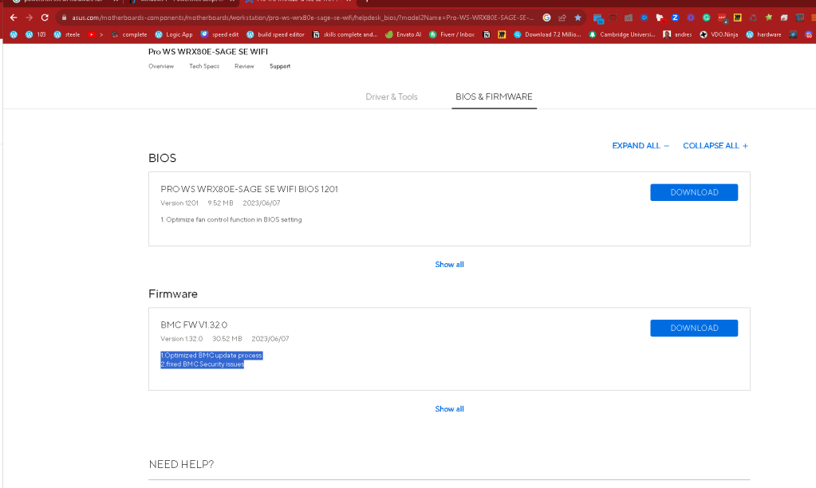Select the BIOS & FIRMWARE tab
816x488 pixels.
tap(494, 96)
